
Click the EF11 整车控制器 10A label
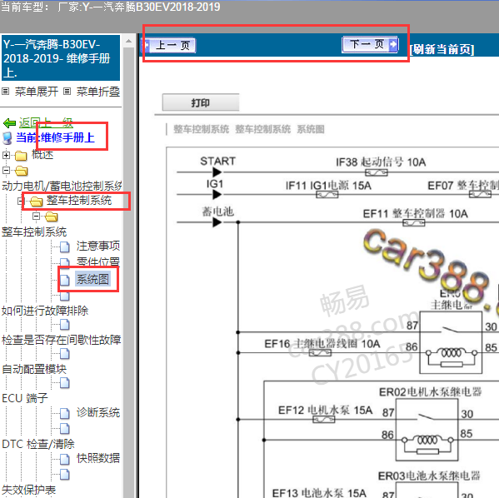click(416, 213)
